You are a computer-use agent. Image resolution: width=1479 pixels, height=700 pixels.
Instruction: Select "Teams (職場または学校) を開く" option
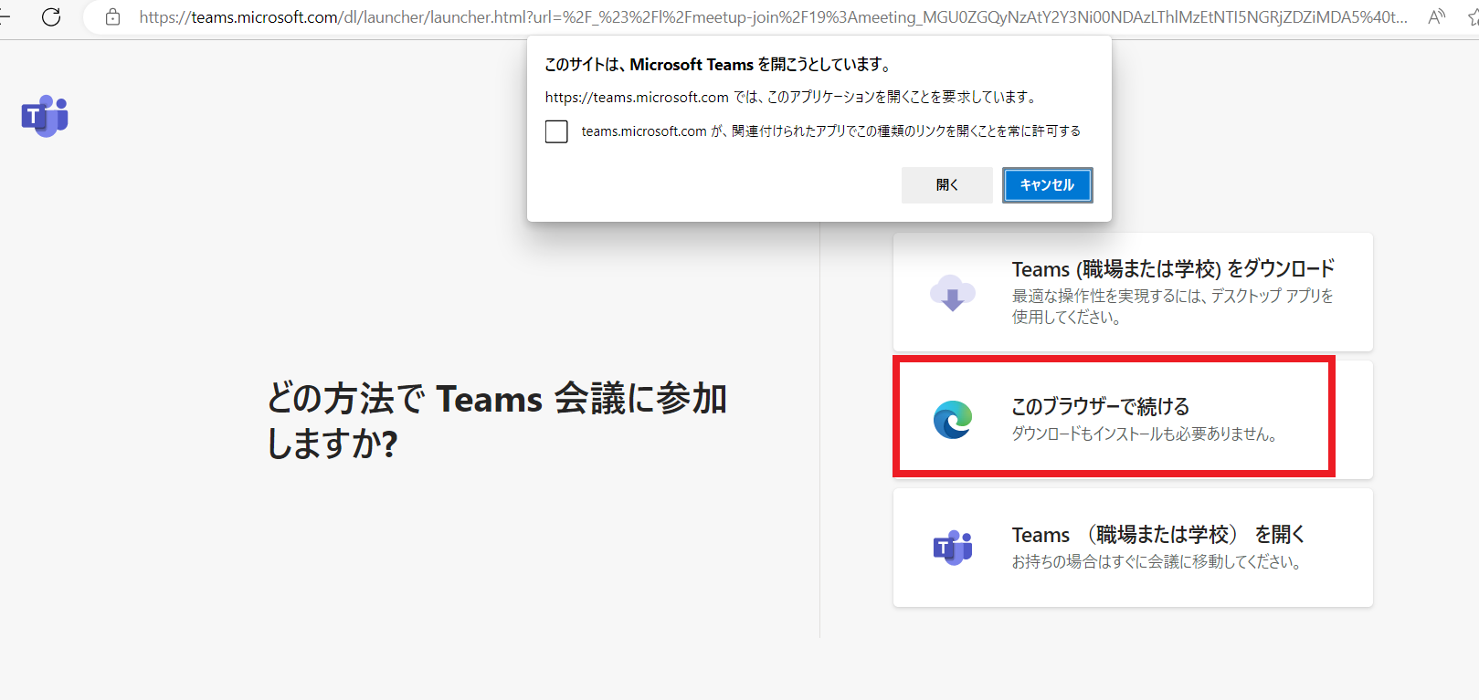pyautogui.click(x=1133, y=548)
